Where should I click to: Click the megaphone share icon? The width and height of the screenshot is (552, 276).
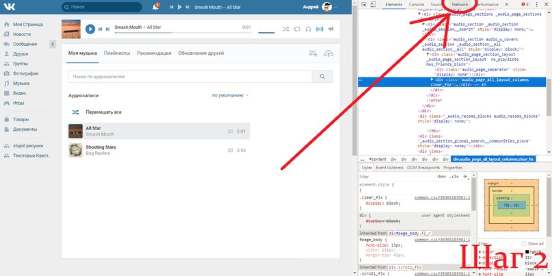(330, 29)
